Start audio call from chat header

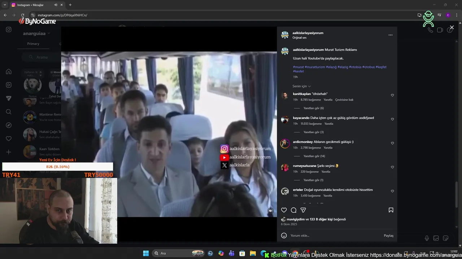tap(430, 30)
